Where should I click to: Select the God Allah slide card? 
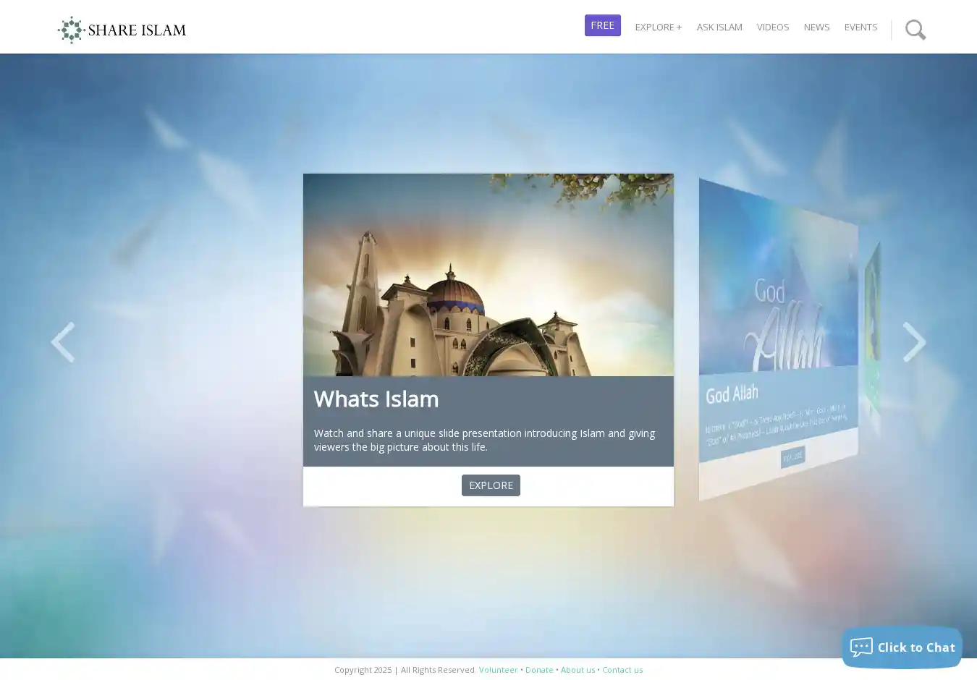pyautogui.click(x=778, y=340)
